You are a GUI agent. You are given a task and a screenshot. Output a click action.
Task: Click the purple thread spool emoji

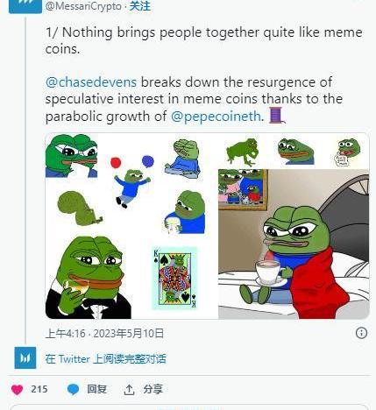point(276,116)
